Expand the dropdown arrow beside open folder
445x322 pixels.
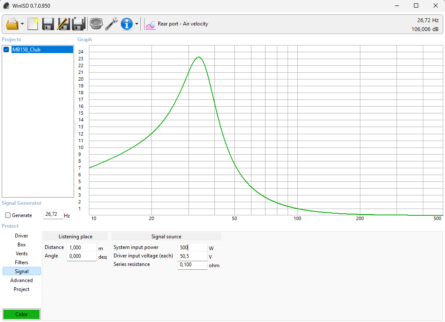click(x=22, y=24)
